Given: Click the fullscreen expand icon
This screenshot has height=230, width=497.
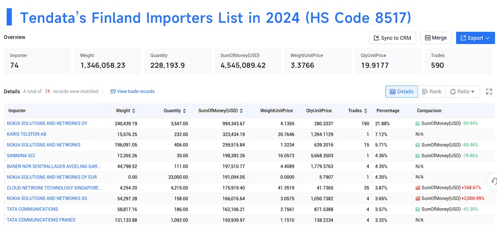Looking at the screenshot, I should click(x=489, y=91).
